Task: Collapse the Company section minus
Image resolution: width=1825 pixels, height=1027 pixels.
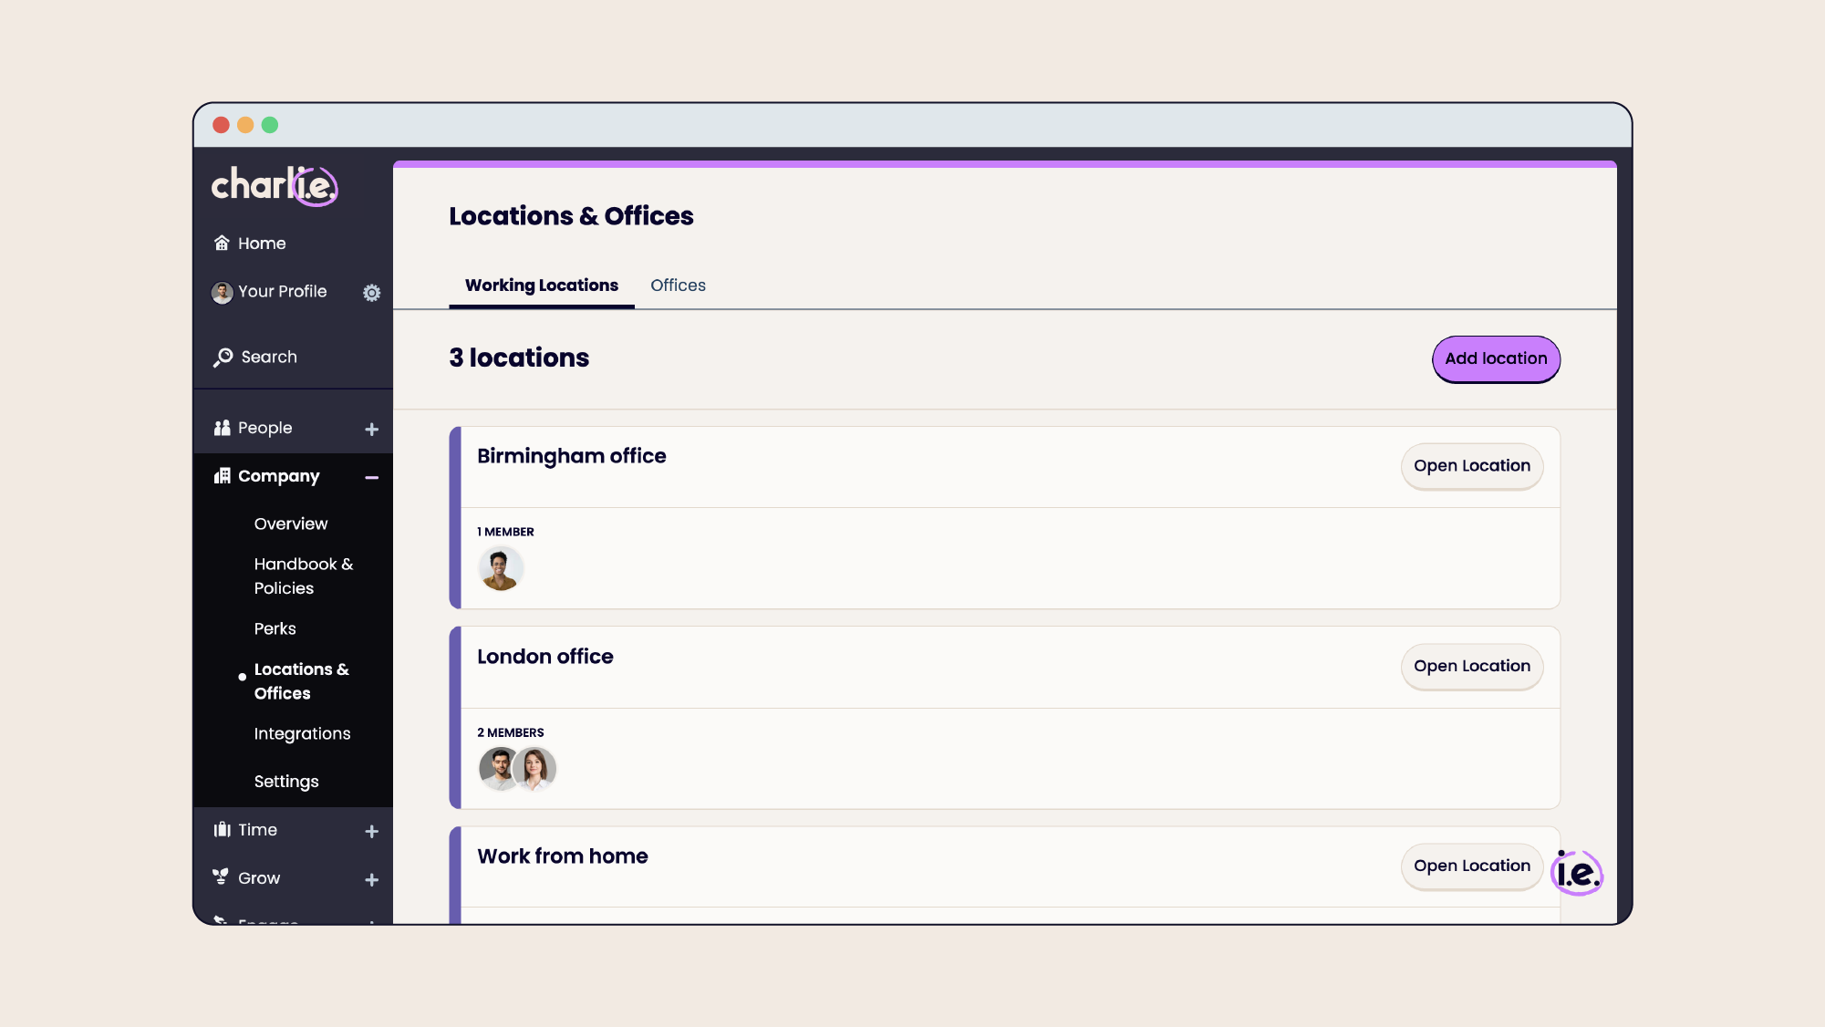Action: (371, 477)
